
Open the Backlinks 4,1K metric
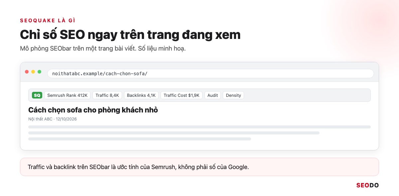tap(141, 95)
